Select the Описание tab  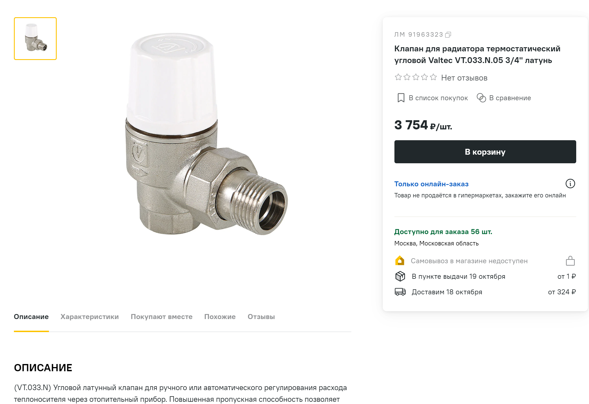pyautogui.click(x=31, y=317)
